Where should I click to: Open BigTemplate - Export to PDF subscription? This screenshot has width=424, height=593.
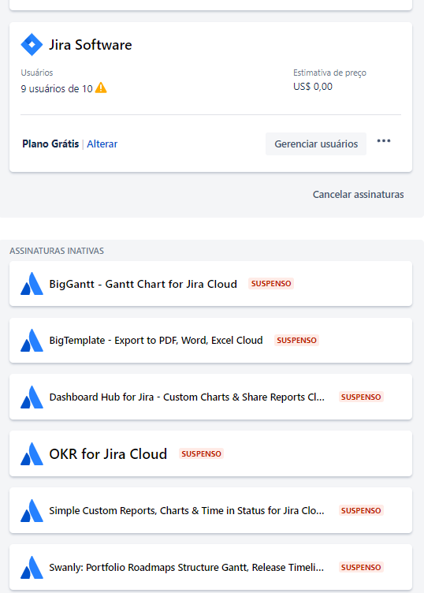[x=156, y=341]
